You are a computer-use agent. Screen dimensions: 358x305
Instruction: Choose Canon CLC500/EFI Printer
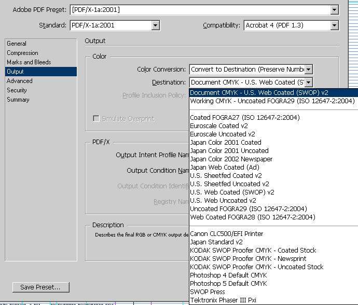273,234
